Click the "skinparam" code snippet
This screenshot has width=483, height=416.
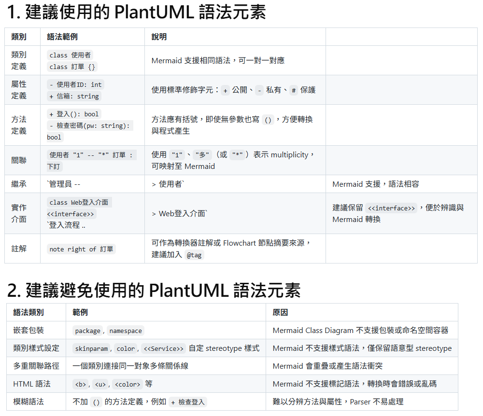91,348
